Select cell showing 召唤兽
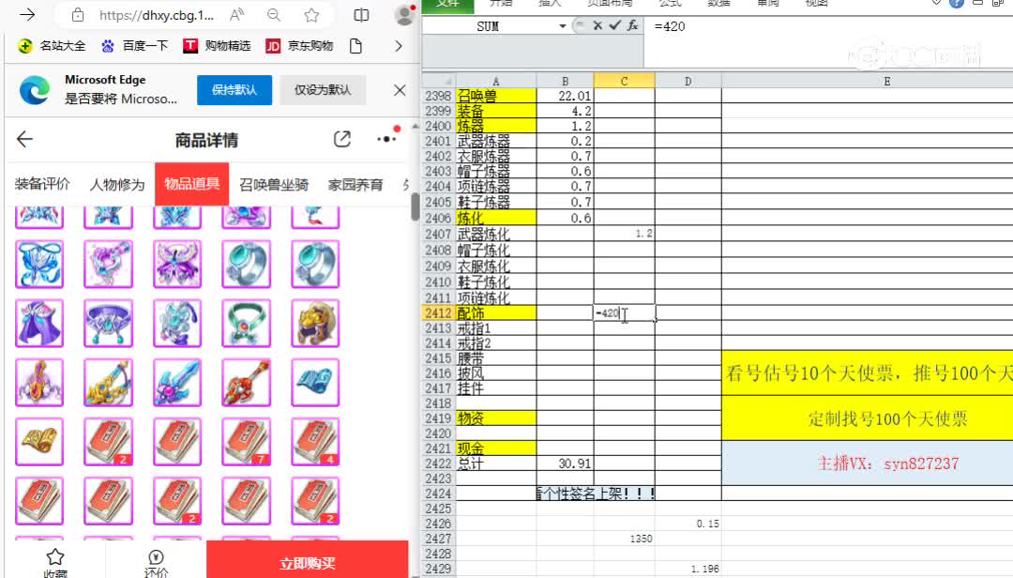The height and width of the screenshot is (578, 1013). pos(496,96)
